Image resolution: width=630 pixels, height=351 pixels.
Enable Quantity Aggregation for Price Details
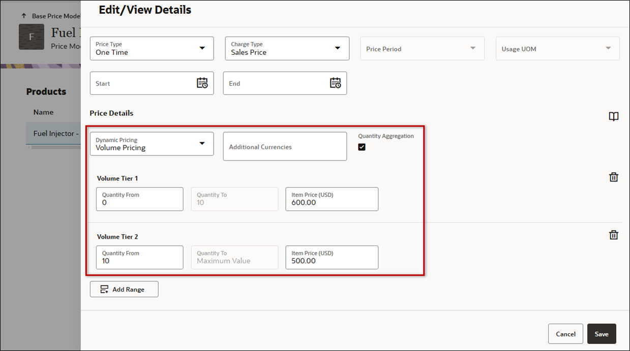coord(362,147)
